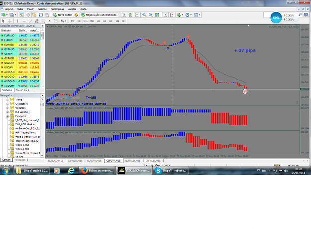Screen dimensions: 311x229
Task: Close the Navegador panel
Action: click(x=42, y=96)
